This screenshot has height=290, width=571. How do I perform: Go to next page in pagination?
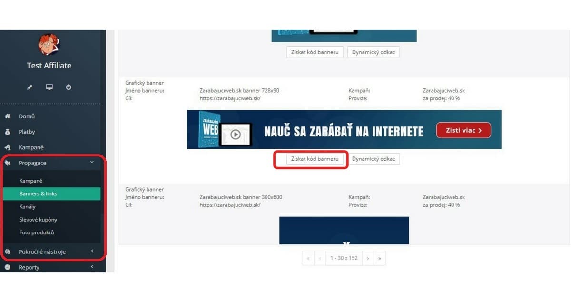pyautogui.click(x=368, y=258)
